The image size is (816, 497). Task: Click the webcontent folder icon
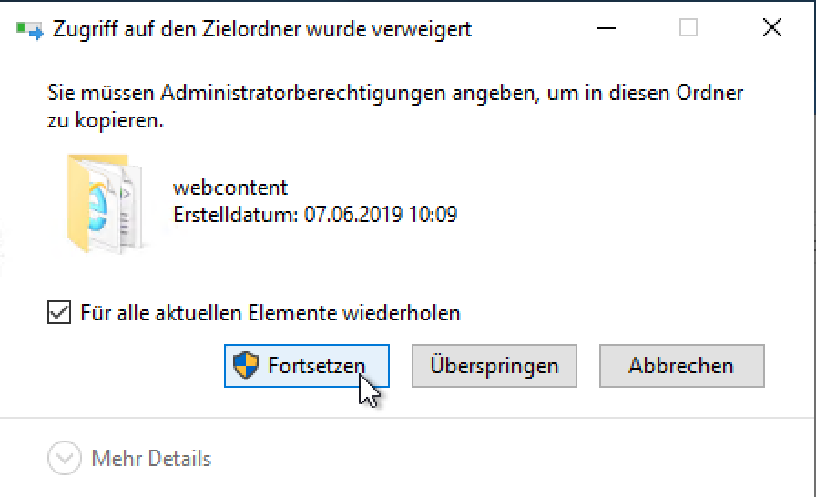tap(103, 202)
